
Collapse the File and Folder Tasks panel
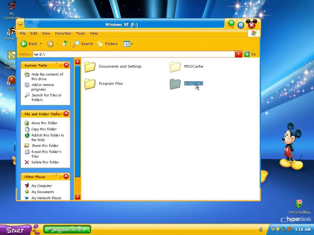point(66,114)
